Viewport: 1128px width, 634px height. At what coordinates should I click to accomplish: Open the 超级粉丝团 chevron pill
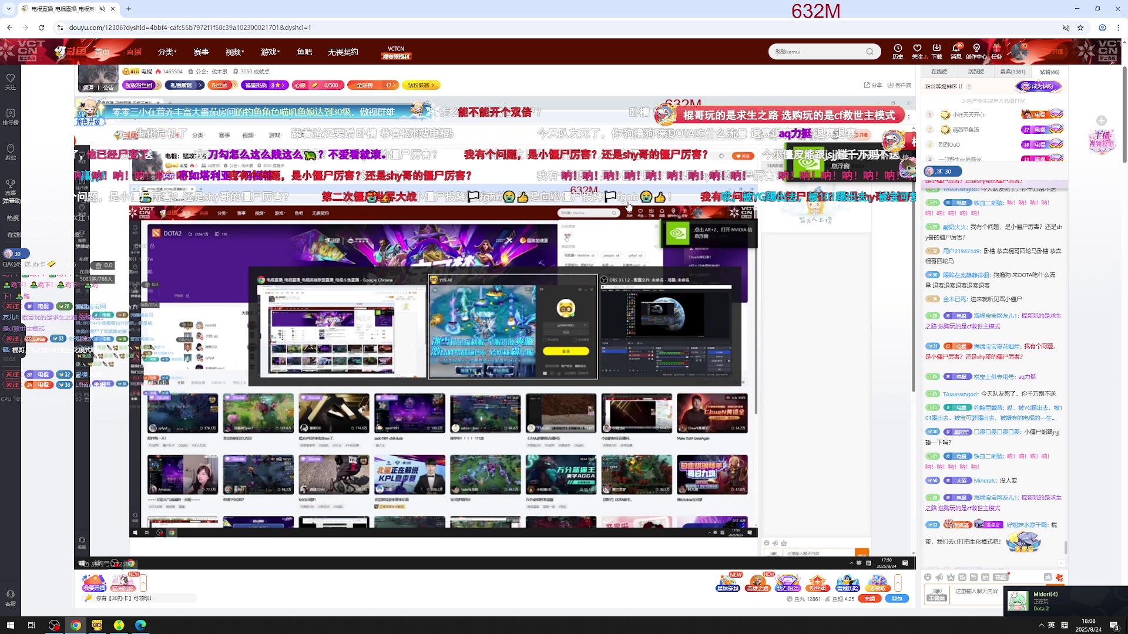pos(142,85)
